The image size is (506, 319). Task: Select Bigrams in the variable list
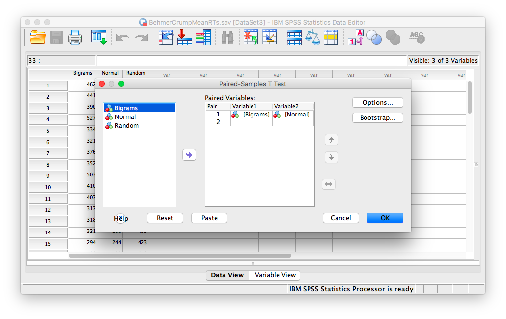point(140,108)
